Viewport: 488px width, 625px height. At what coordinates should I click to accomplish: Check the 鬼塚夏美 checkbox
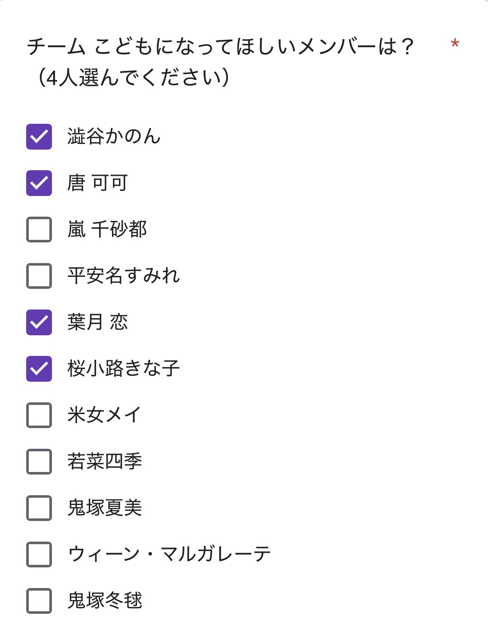[39, 508]
